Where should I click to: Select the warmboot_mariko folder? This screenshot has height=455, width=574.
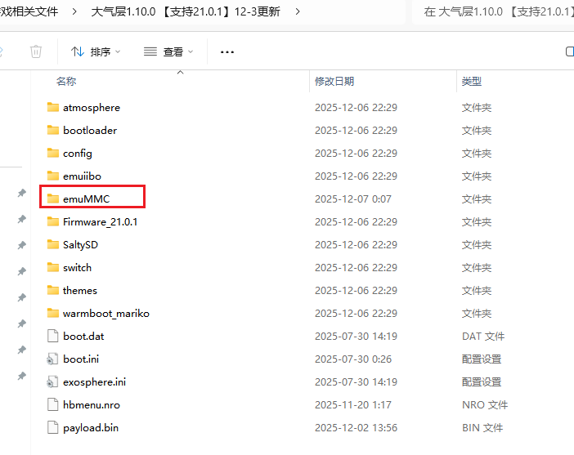105,313
